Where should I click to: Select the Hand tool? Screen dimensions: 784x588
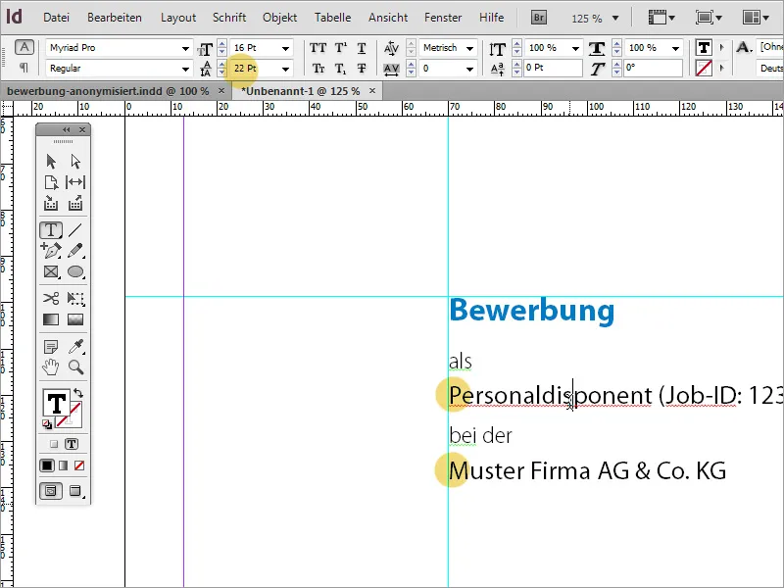[x=51, y=367]
